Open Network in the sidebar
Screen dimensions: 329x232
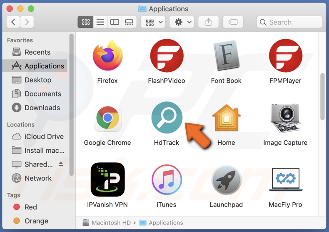click(35, 178)
